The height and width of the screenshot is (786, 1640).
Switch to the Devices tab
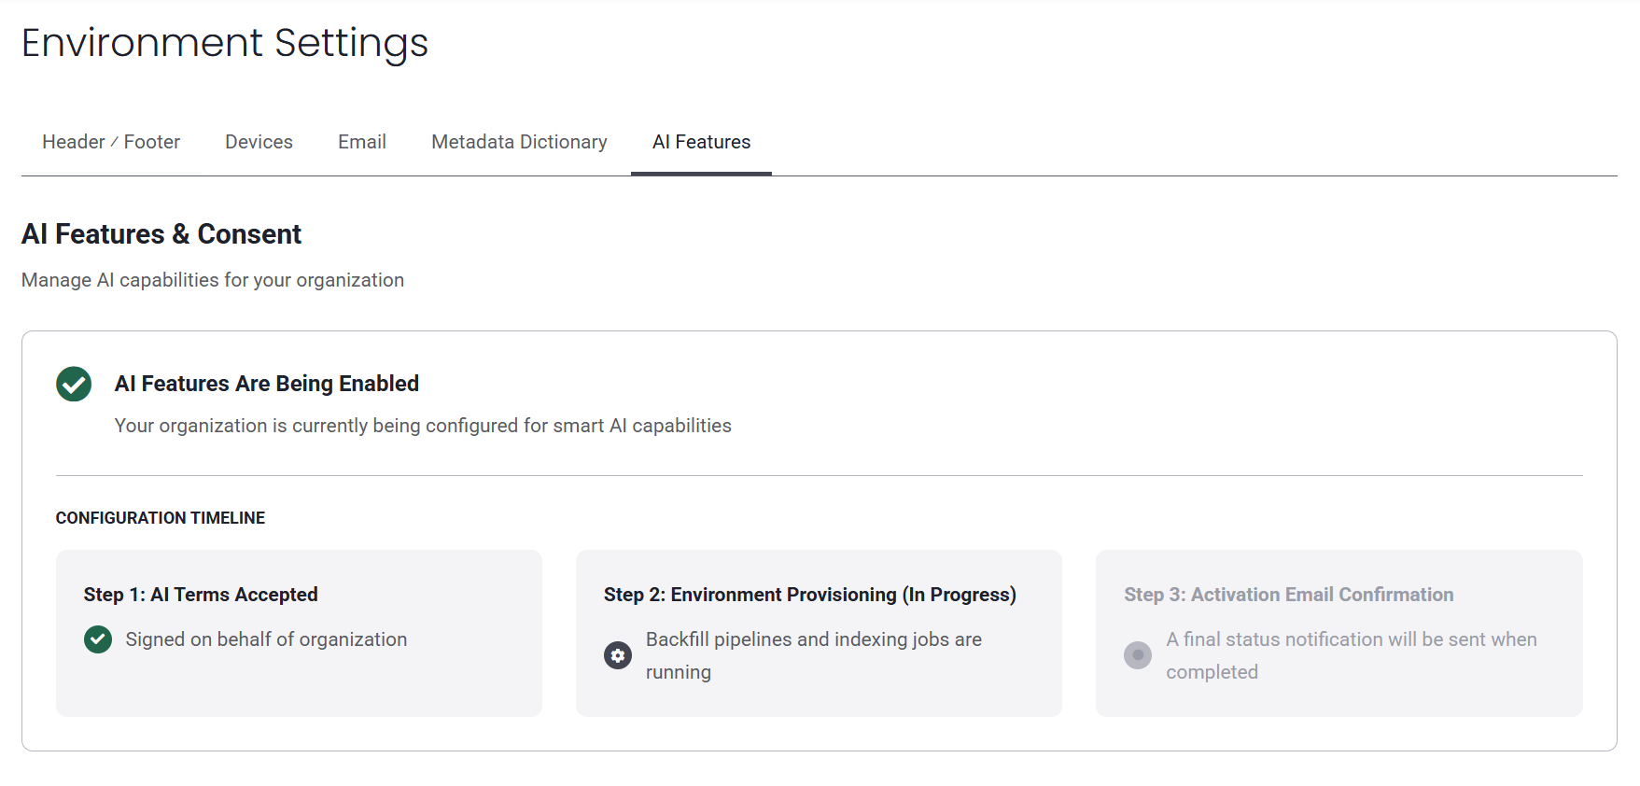(259, 142)
